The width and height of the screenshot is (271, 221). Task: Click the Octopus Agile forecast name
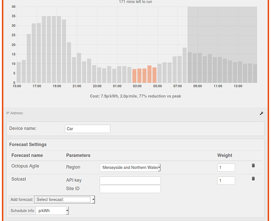25,166
